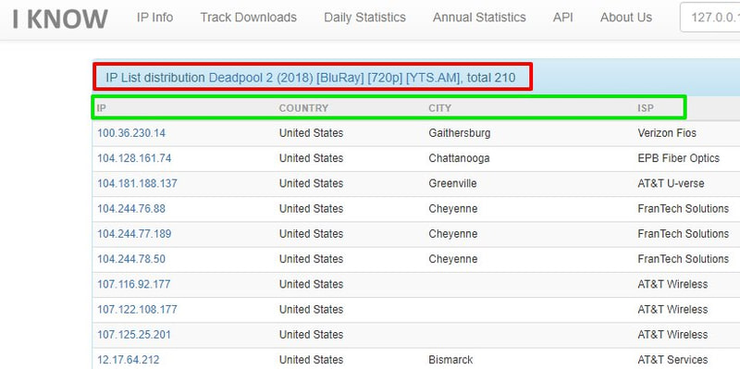The image size is (740, 369).
Task: Open the About Us page
Action: pyautogui.click(x=626, y=18)
